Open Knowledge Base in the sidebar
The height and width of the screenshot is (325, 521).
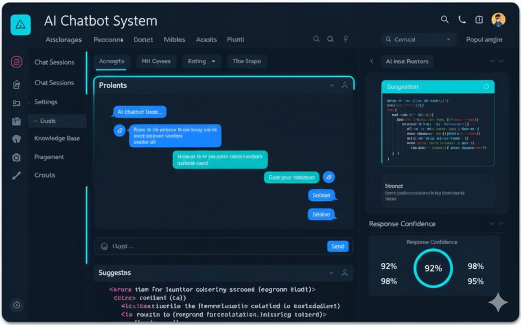pos(57,138)
